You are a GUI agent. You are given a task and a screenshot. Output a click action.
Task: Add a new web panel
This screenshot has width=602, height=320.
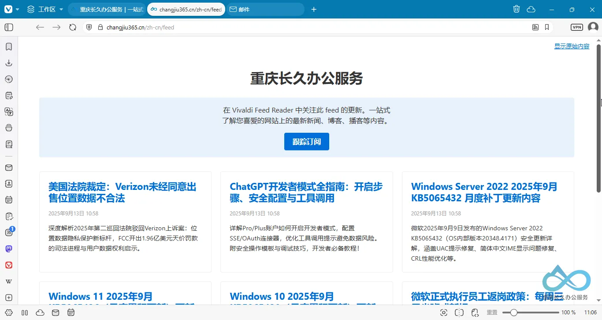9,298
